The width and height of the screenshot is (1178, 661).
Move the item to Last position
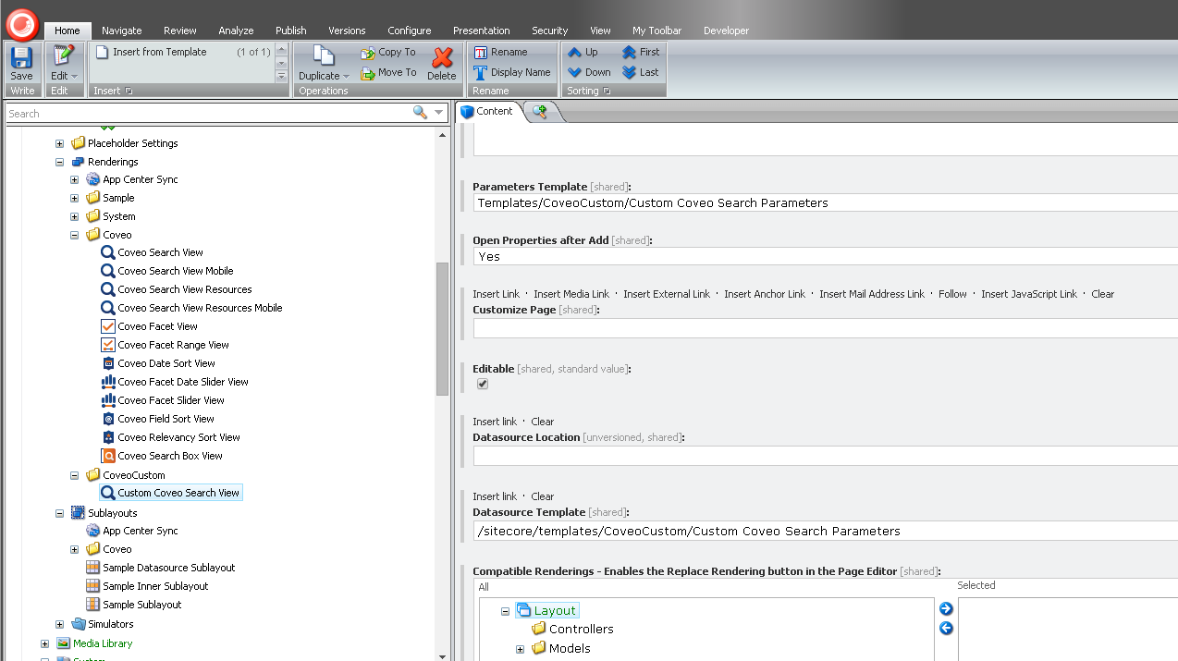641,73
